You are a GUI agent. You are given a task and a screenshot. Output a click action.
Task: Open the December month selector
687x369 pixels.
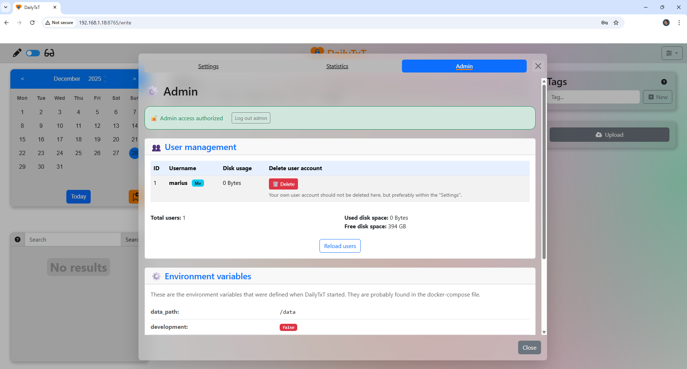click(67, 79)
